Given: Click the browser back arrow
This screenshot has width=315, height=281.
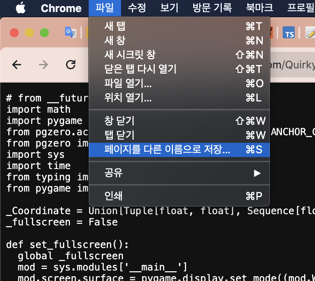Looking at the screenshot, I should click(17, 65).
